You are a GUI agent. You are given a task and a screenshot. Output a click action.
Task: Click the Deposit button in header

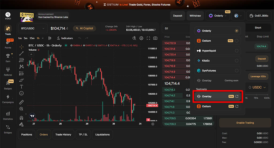[178, 16]
